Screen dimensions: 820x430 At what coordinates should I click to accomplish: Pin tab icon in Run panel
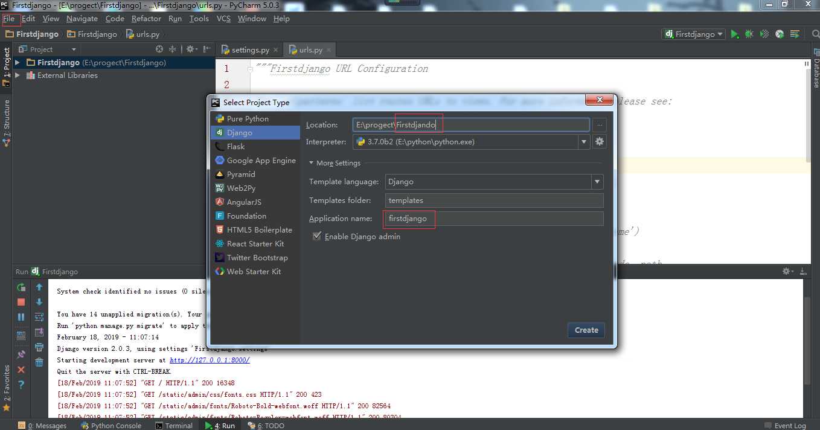coord(21,355)
